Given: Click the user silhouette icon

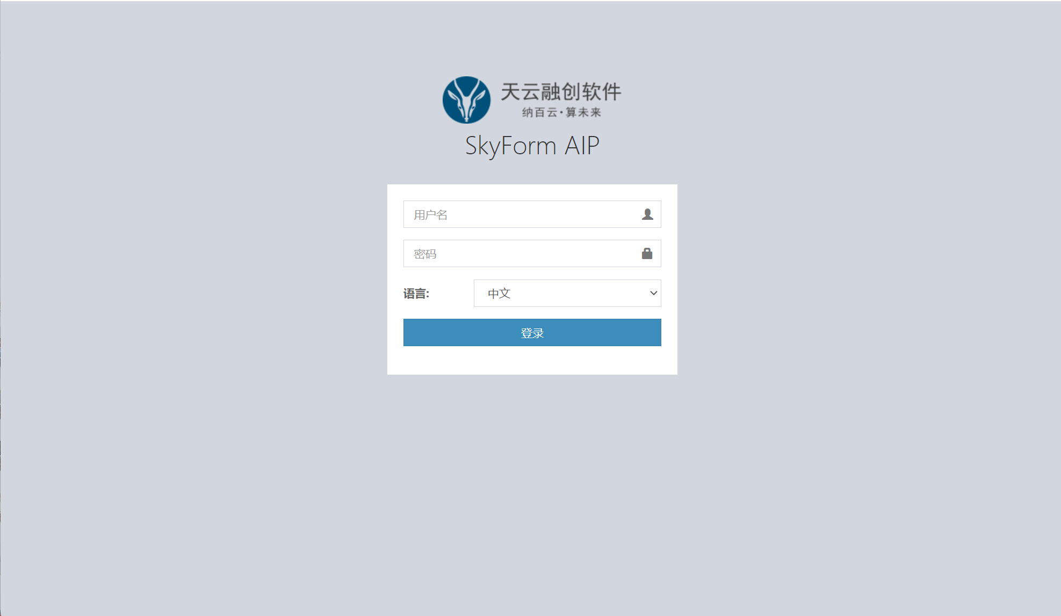Looking at the screenshot, I should (x=647, y=214).
